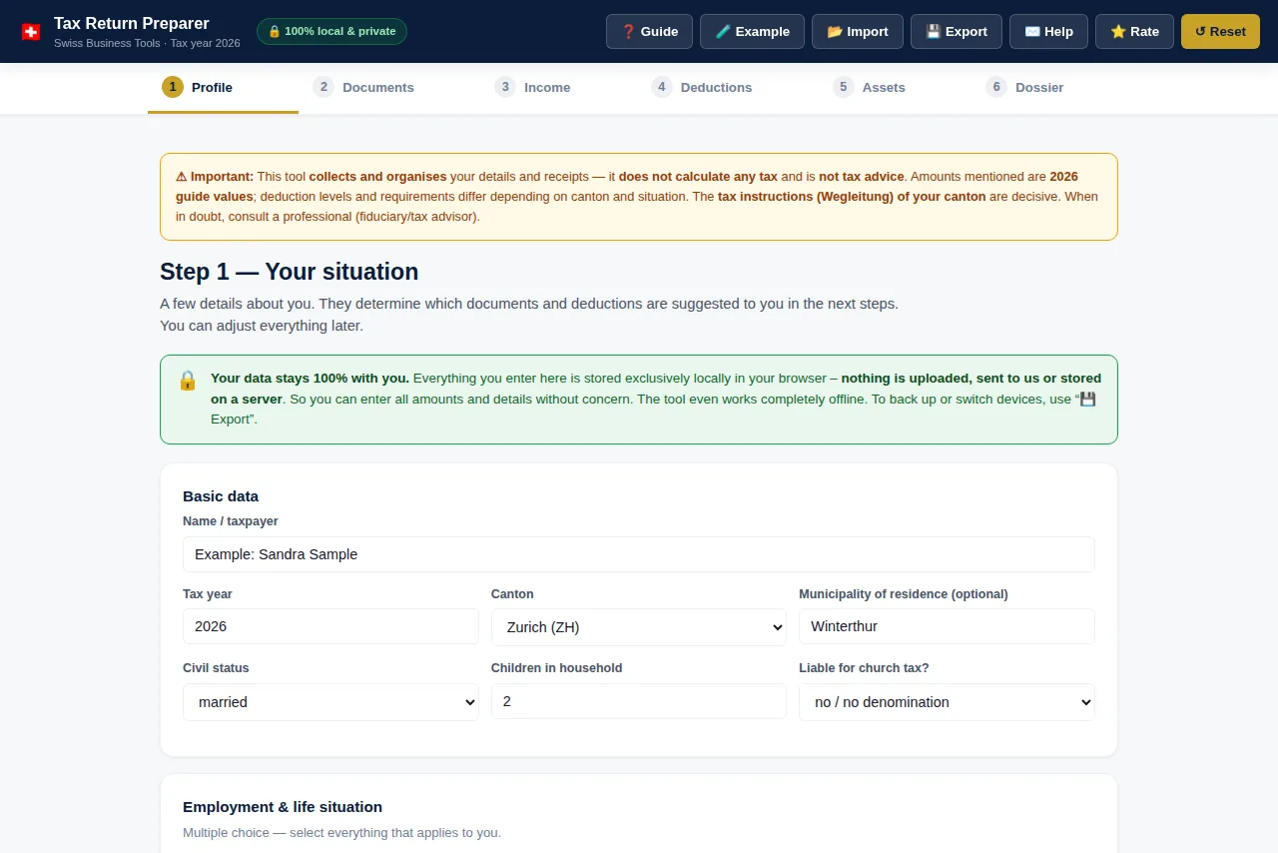Click the "Swiss Business Tools · Tax year 2026" subtitle
Viewport: 1278px width, 853px height.
coord(147,44)
